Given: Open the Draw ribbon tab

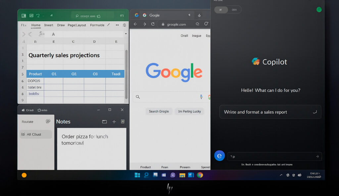Looking at the screenshot, I should tap(61, 25).
